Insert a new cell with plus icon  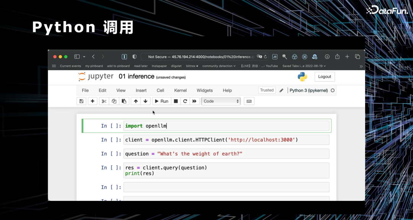(x=93, y=101)
